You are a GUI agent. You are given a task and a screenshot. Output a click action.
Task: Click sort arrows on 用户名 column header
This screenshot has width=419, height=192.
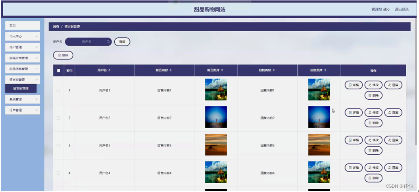tap(110, 70)
